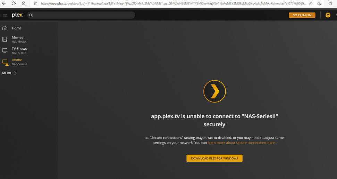Image resolution: width=337 pixels, height=179 pixels.
Task: Click the unable to connect heading
Action: pos(214,120)
